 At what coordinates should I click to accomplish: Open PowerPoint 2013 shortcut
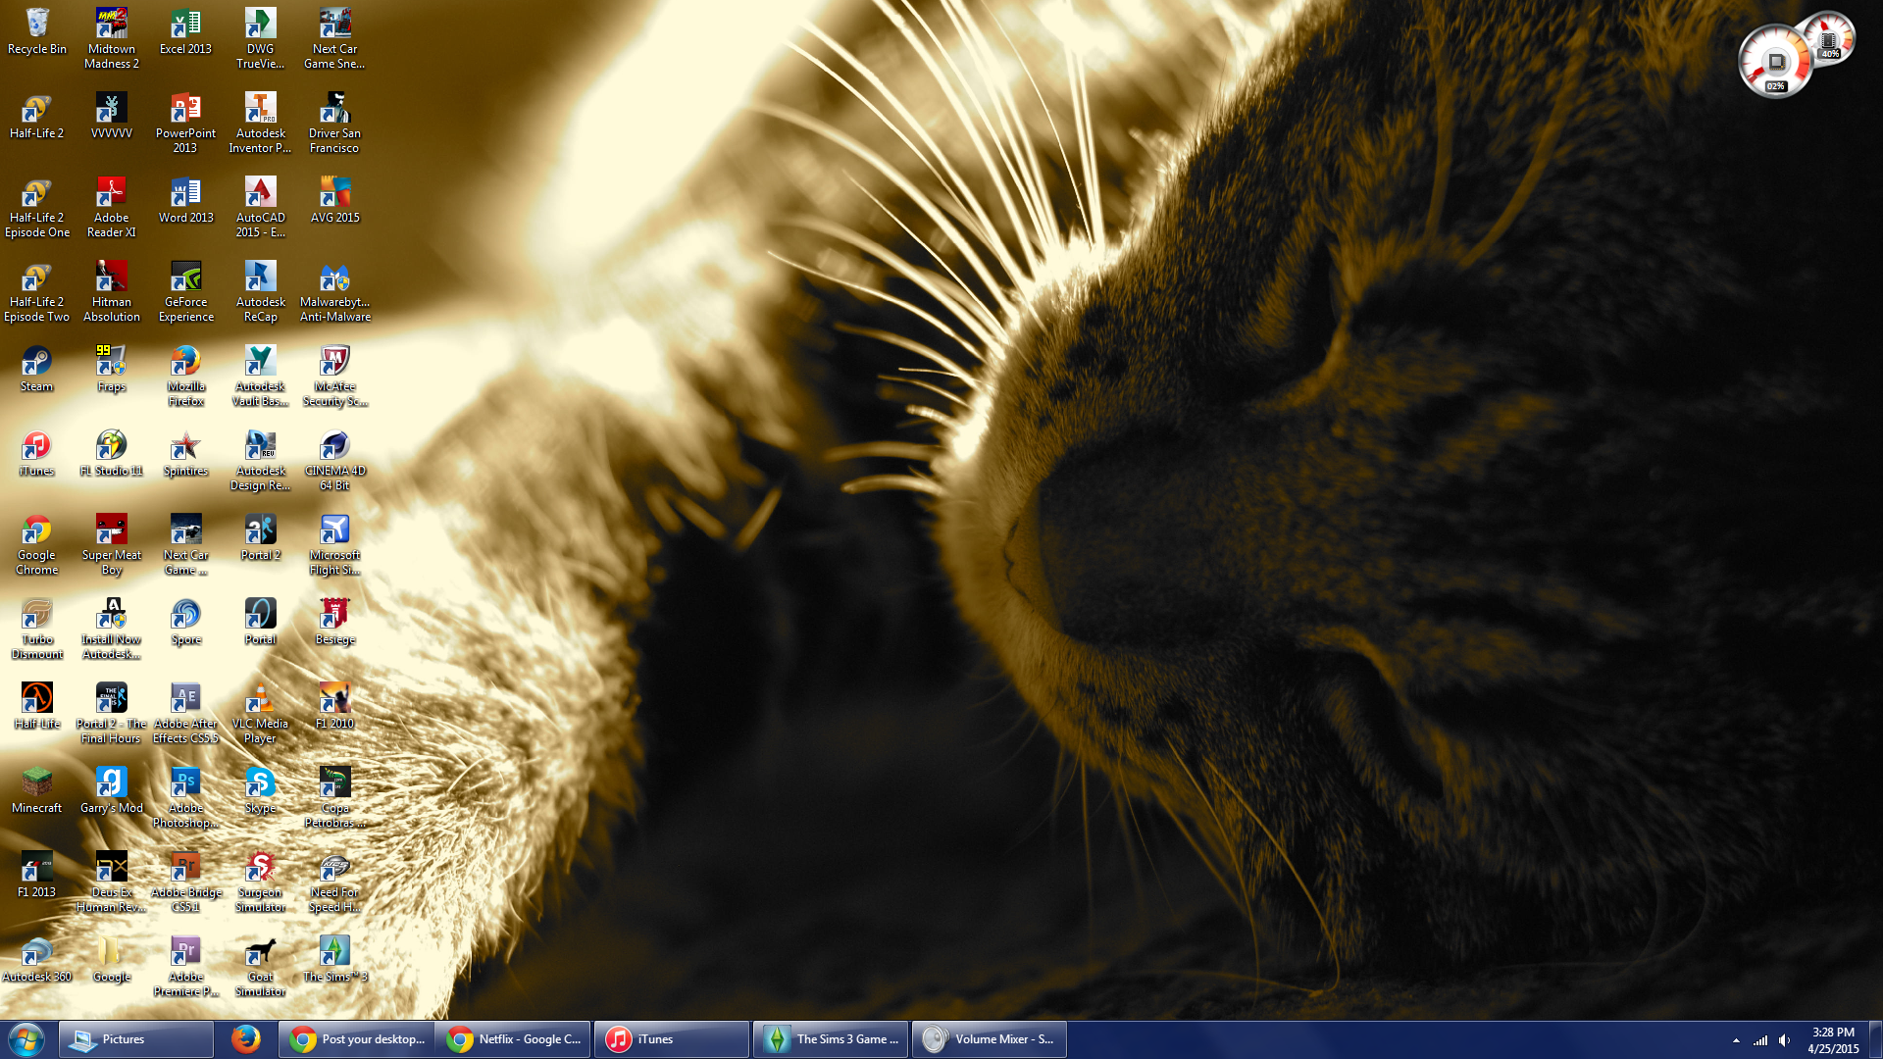click(x=186, y=124)
